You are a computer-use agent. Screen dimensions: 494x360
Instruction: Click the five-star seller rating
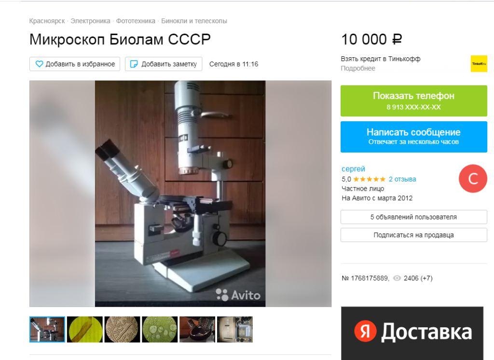click(x=369, y=179)
